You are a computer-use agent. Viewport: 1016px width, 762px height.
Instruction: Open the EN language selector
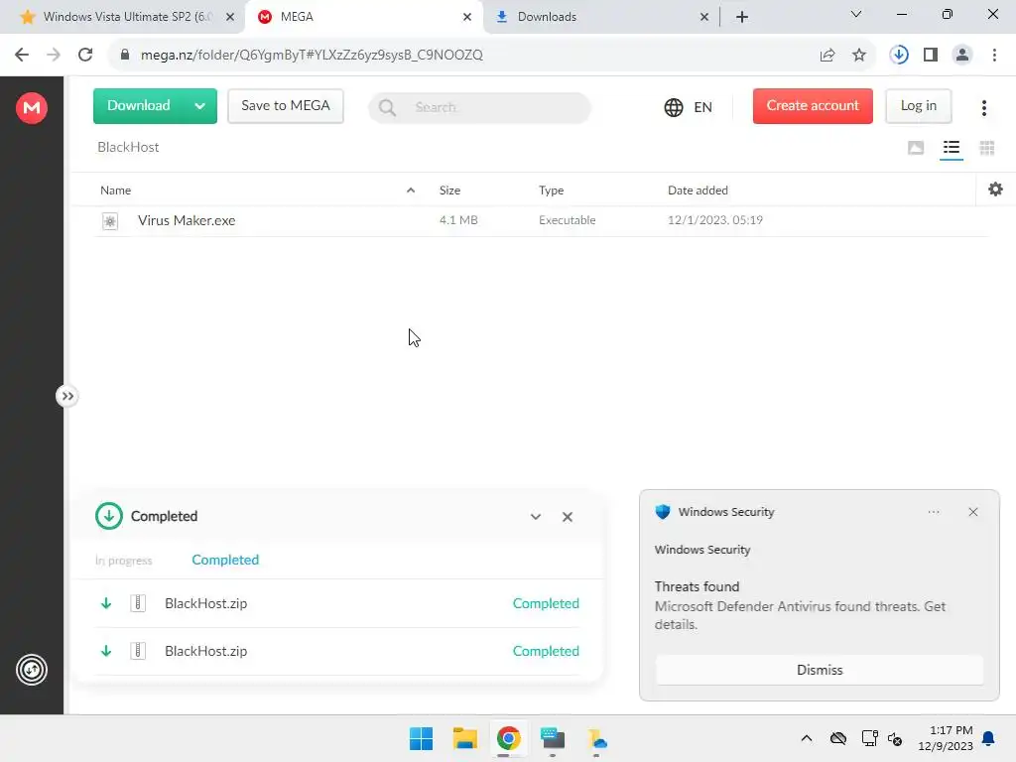(689, 107)
